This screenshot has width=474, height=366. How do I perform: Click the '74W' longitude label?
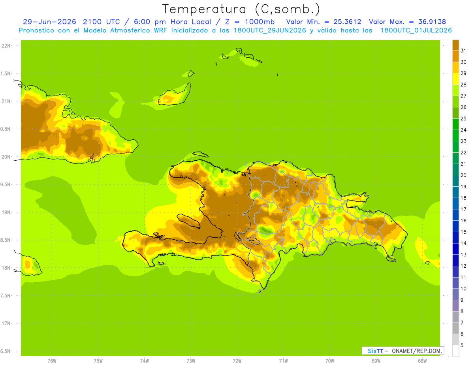click(145, 361)
